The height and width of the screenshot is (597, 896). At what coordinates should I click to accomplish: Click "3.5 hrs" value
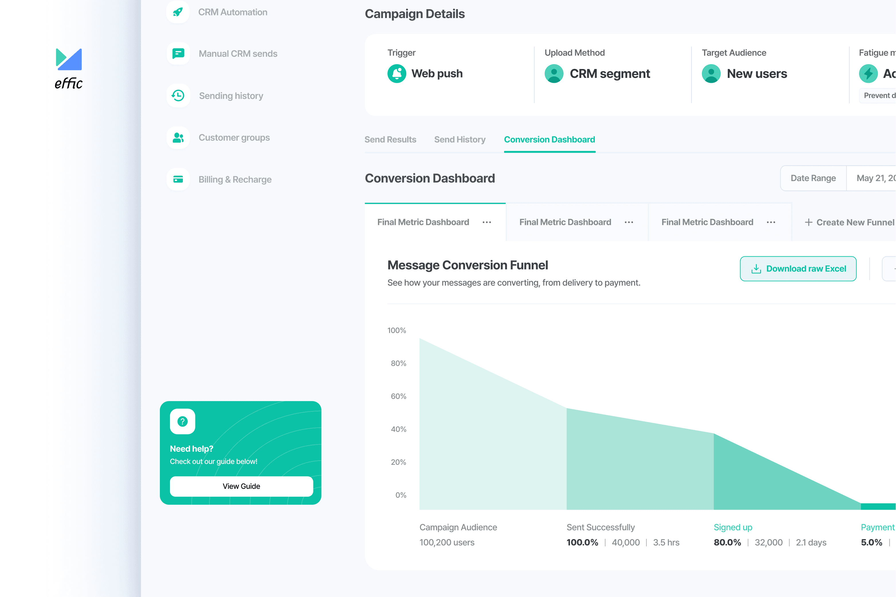coord(666,543)
